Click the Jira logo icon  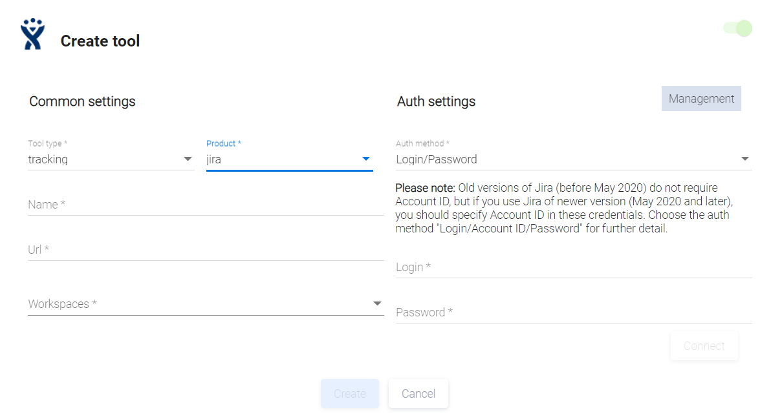tap(32, 34)
